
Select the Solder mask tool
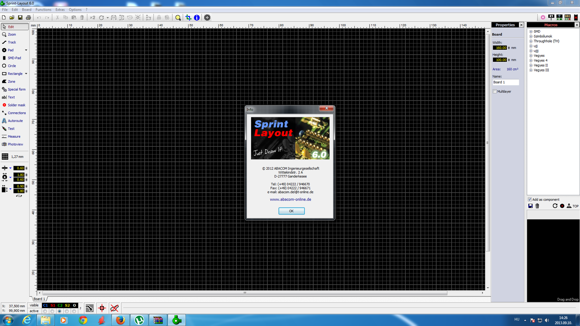pos(15,105)
